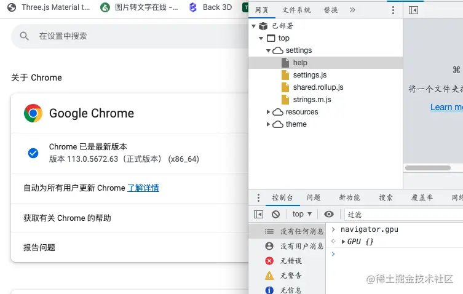Click the Google Chrome logo icon
The width and height of the screenshot is (463, 294).
33,113
